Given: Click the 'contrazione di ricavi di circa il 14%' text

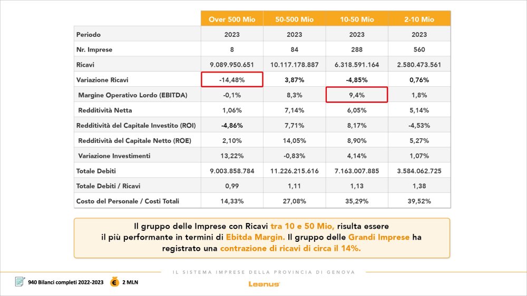Looking at the screenshot, I should pyautogui.click(x=290, y=248).
